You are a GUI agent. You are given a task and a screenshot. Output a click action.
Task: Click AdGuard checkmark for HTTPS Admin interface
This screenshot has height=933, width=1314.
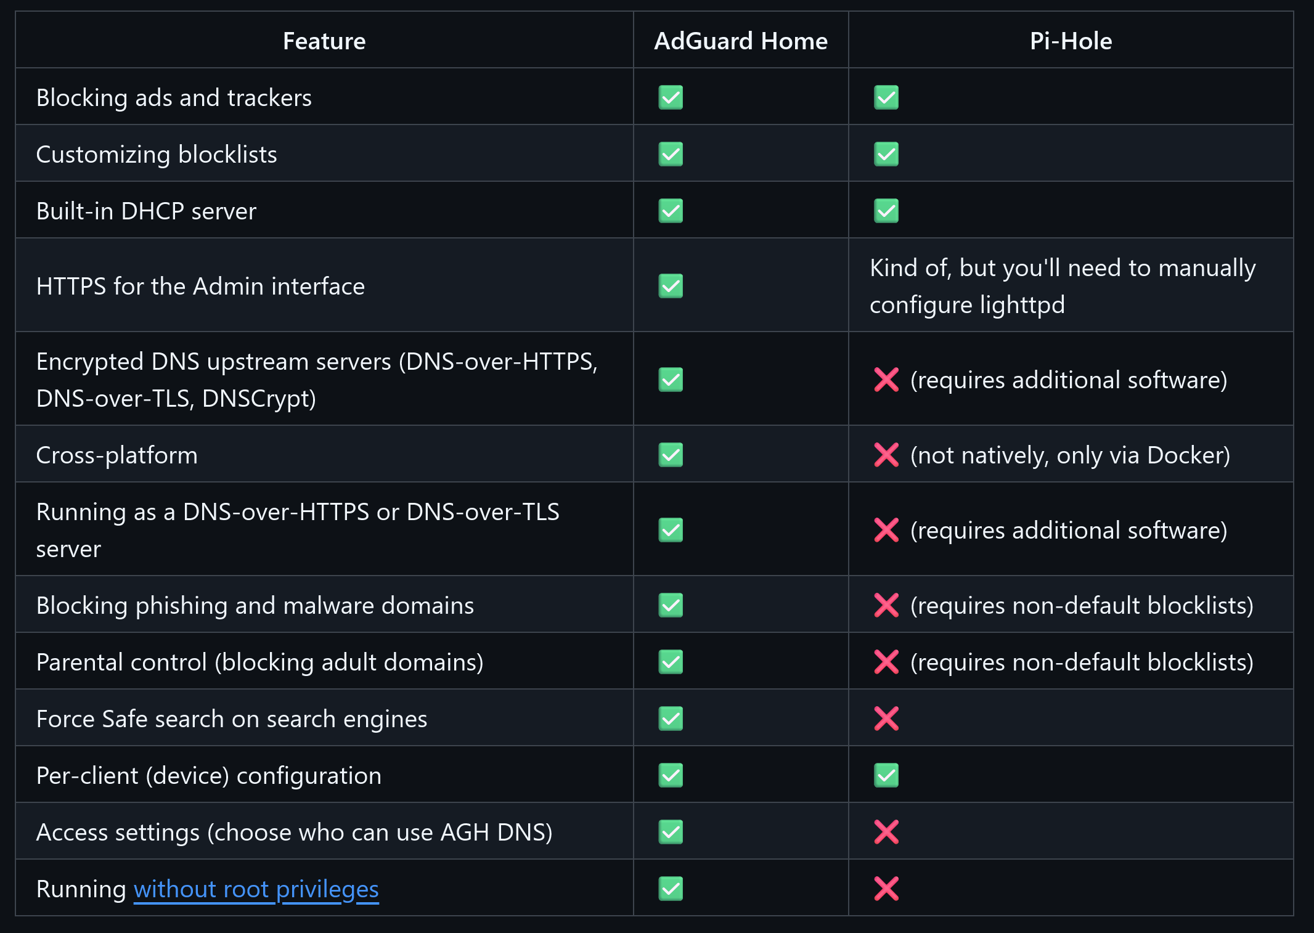coord(671,286)
